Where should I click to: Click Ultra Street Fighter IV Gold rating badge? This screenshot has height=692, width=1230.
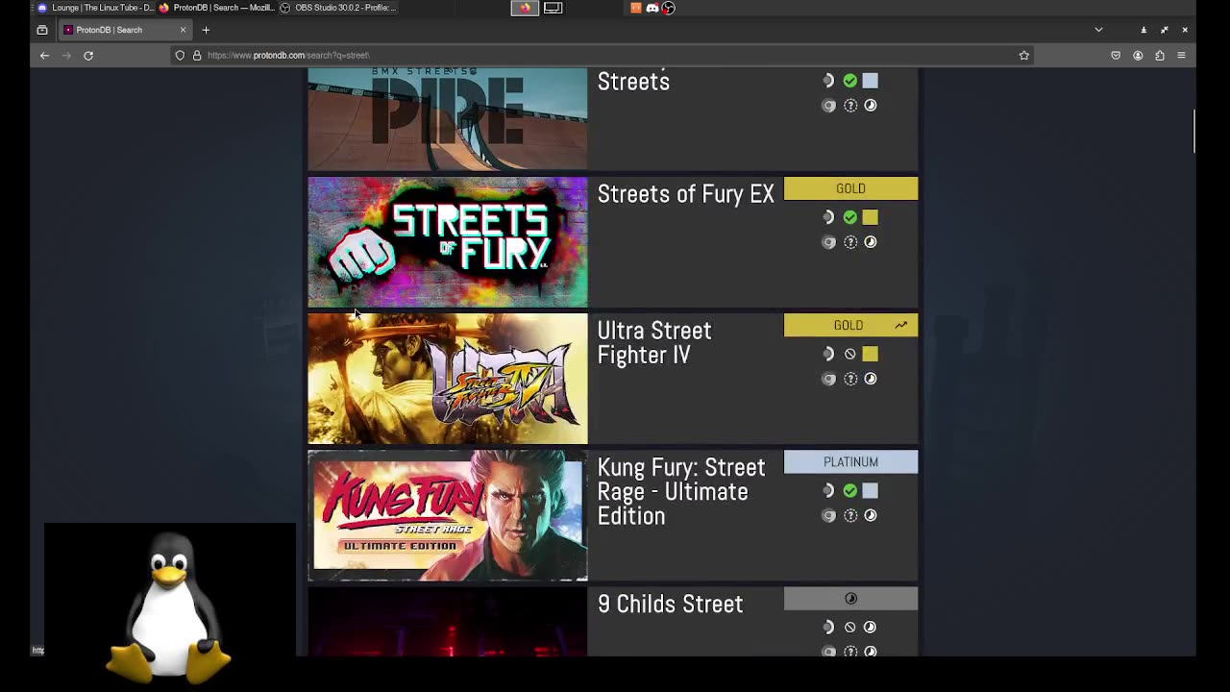850,325
